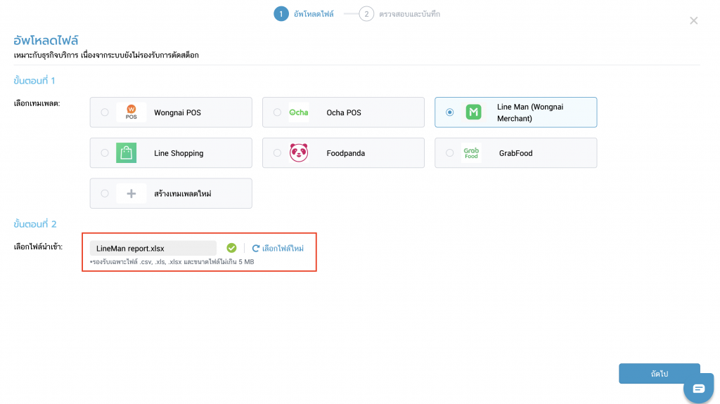Select the Ocha POS radio button

[x=277, y=112]
